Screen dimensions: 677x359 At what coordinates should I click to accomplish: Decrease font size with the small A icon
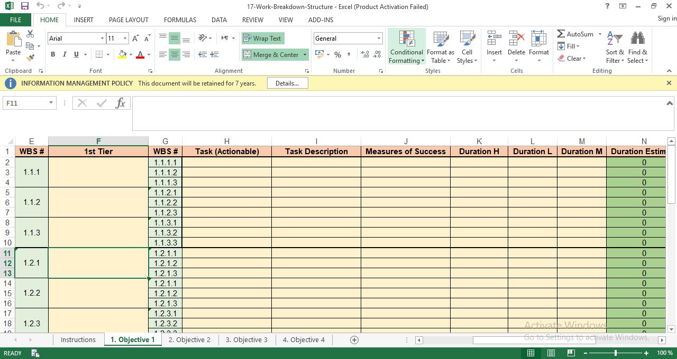tap(148, 39)
